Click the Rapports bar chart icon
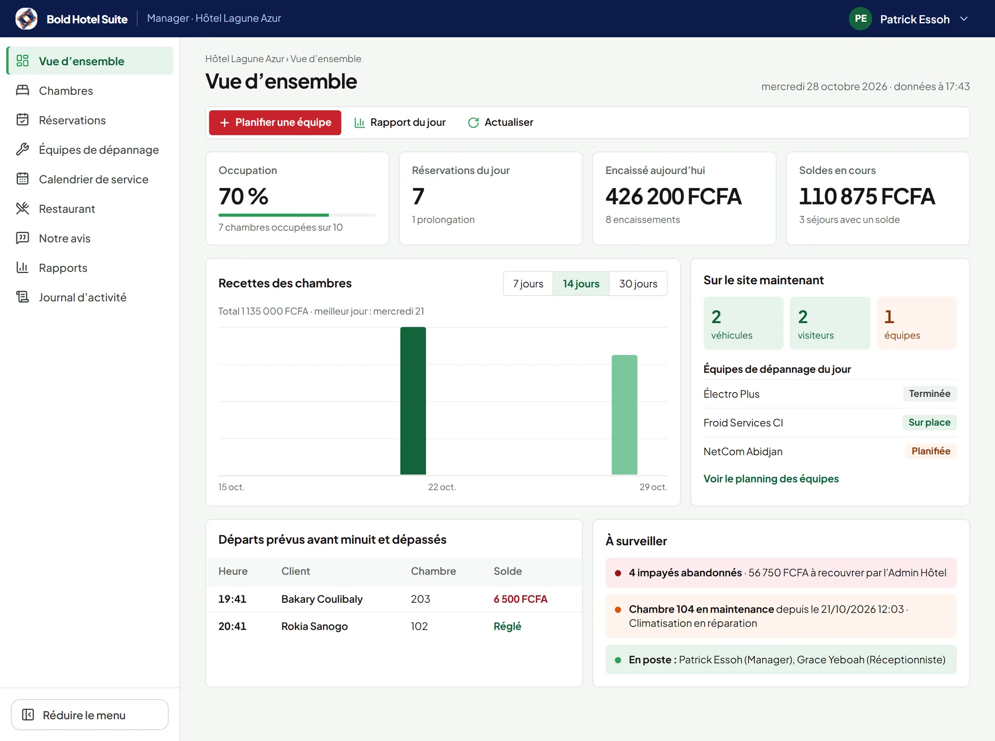 click(x=22, y=267)
